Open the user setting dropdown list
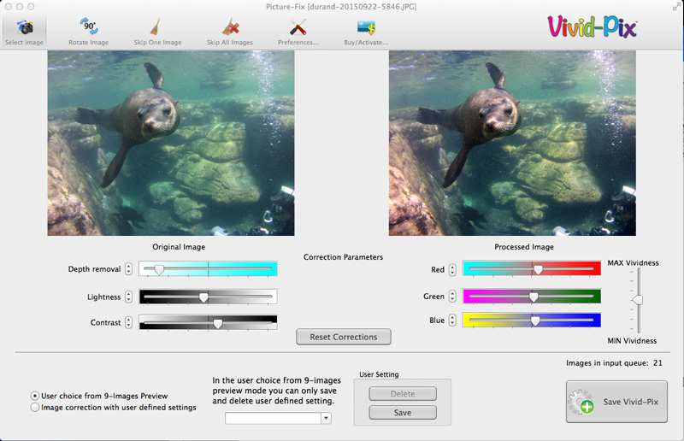This screenshot has width=684, height=441. click(x=326, y=418)
